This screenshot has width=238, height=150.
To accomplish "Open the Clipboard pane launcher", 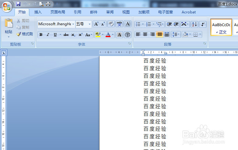I will [33, 44].
